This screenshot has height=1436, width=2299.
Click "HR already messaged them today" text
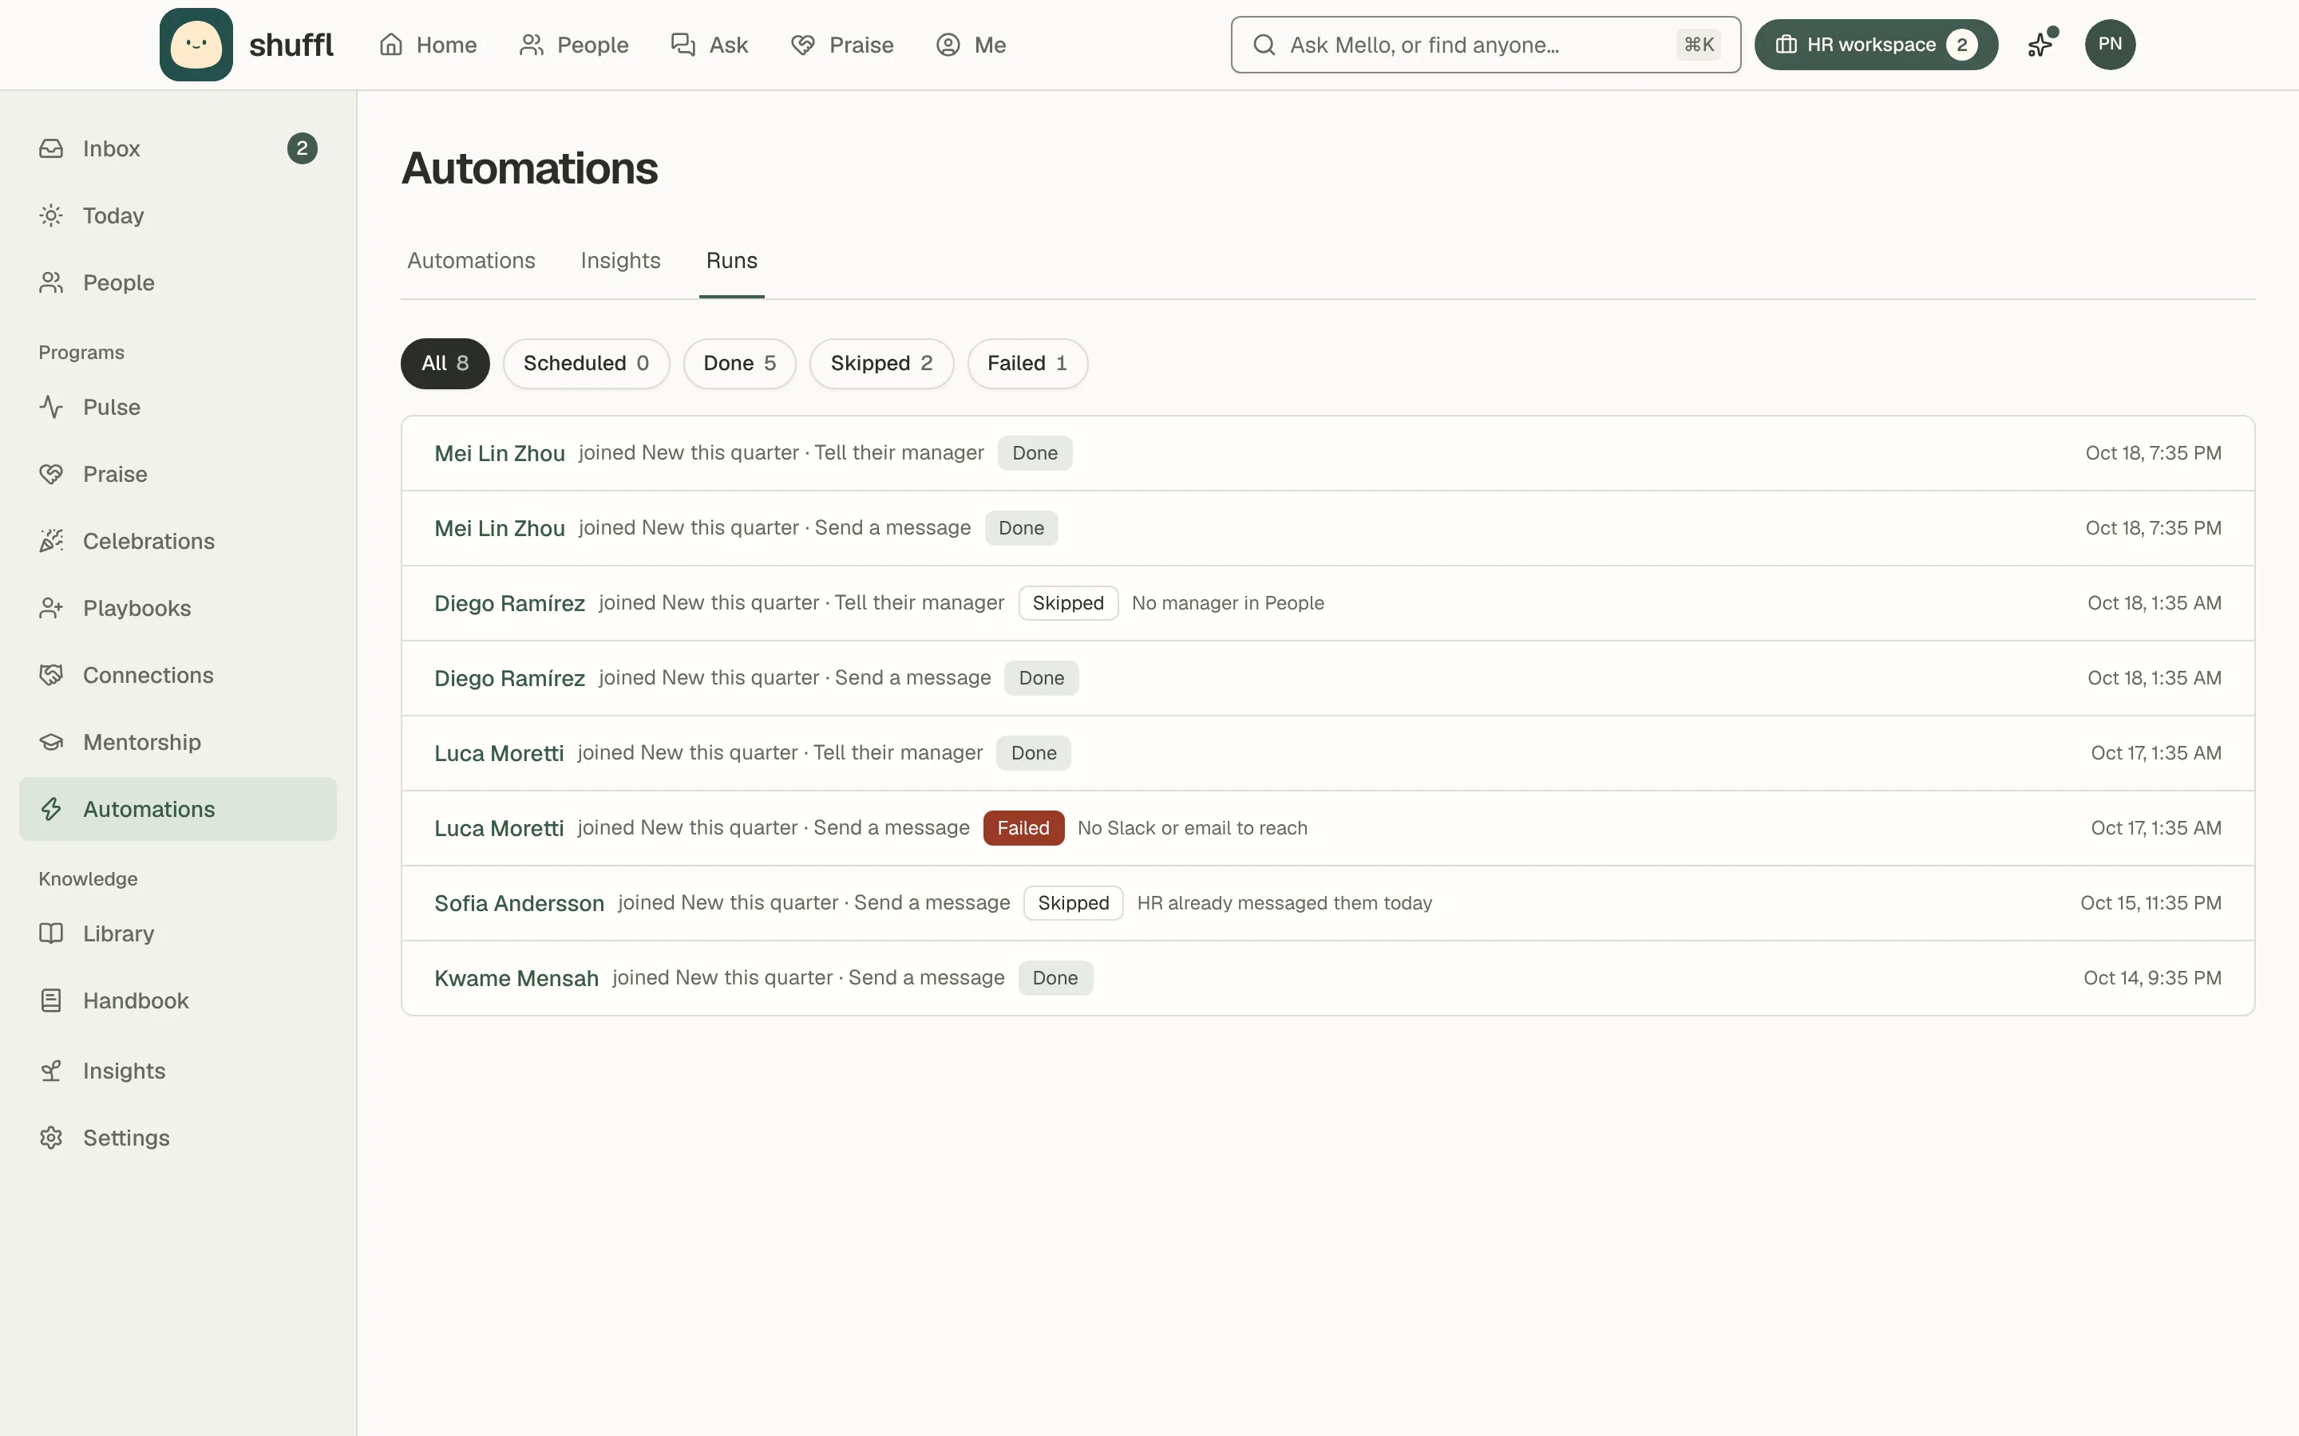click(x=1284, y=903)
